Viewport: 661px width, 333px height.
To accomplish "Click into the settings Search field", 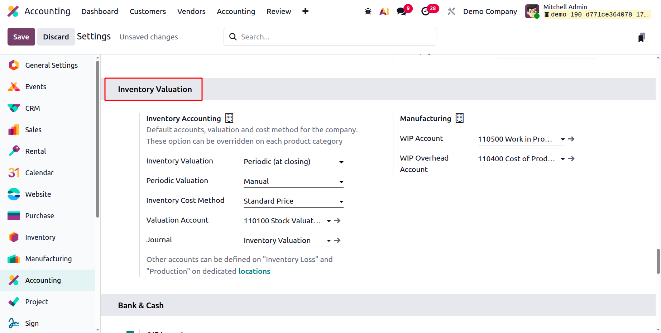I will (330, 37).
